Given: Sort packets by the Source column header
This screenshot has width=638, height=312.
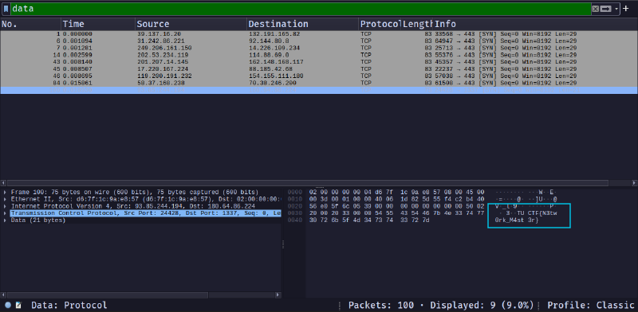Looking at the screenshot, I should 191,24.
